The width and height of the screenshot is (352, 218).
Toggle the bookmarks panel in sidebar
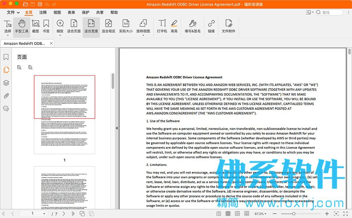tap(6, 57)
